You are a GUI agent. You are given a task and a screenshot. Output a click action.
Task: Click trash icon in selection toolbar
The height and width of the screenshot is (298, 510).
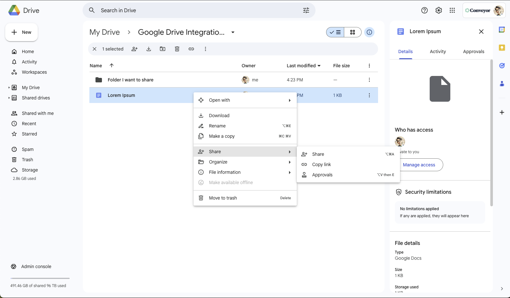click(177, 49)
